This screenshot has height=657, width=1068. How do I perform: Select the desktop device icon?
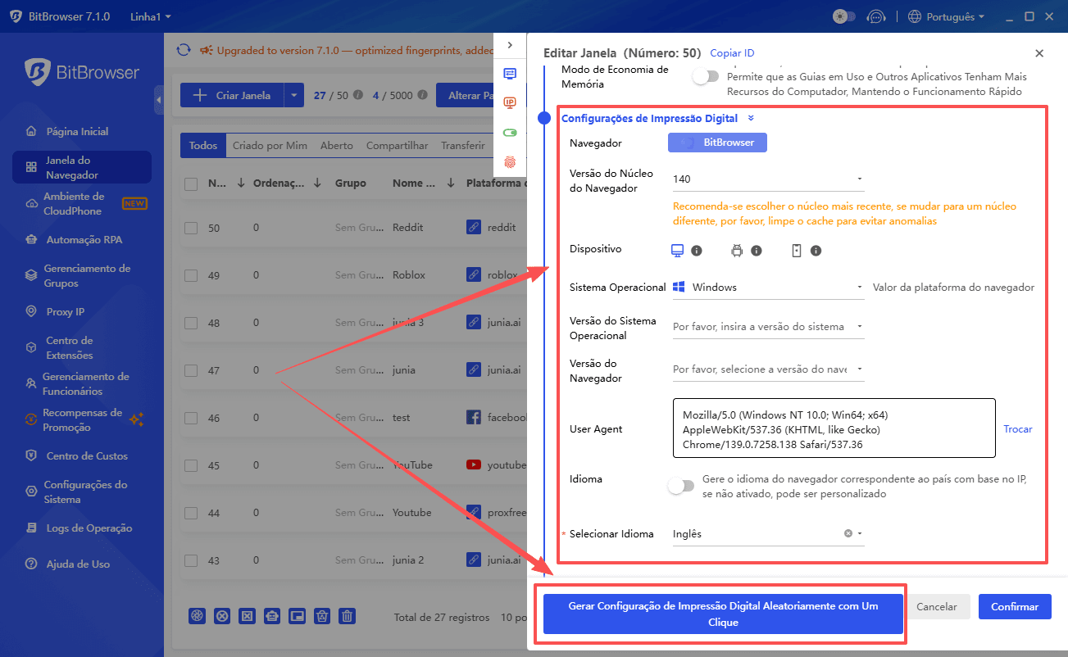pyautogui.click(x=678, y=251)
